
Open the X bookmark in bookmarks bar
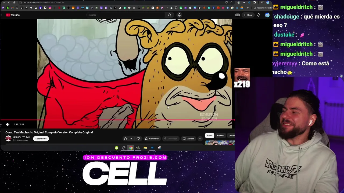point(17,8)
